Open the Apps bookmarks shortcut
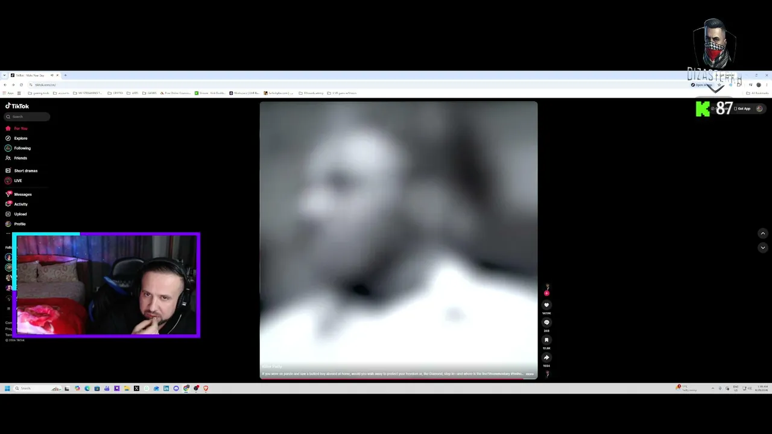 [9, 93]
